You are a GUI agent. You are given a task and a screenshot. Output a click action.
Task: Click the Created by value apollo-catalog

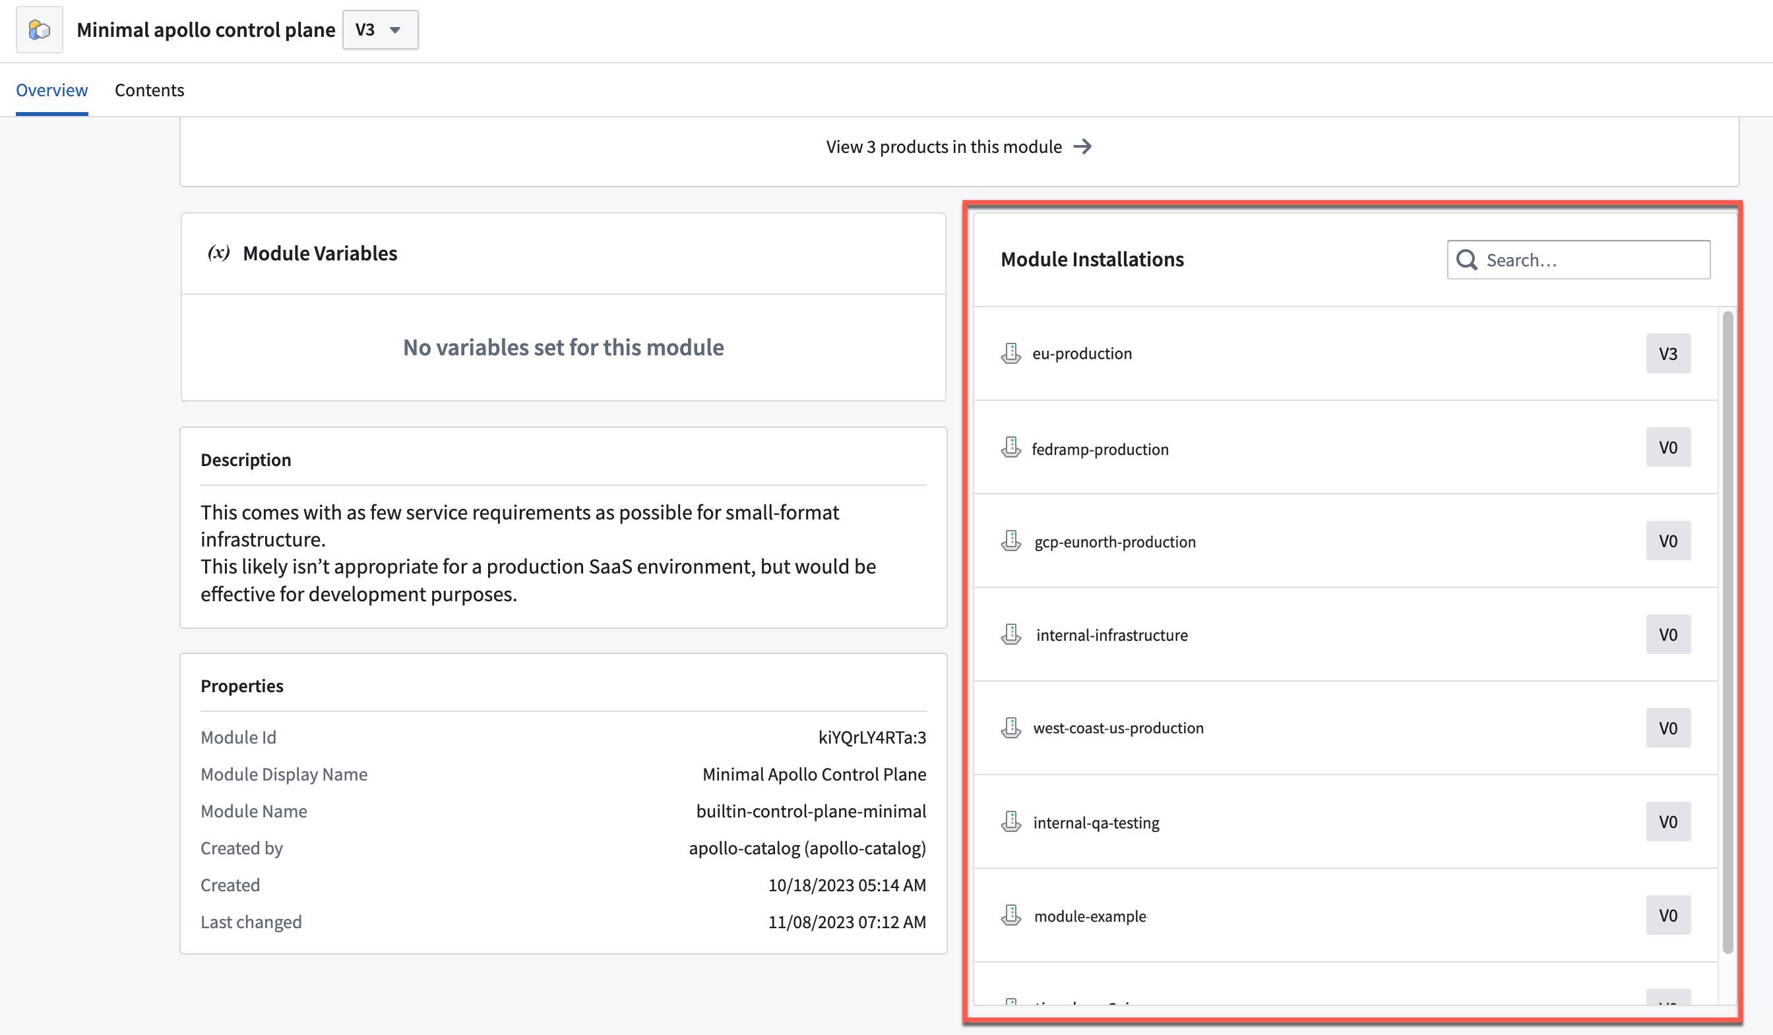(807, 848)
